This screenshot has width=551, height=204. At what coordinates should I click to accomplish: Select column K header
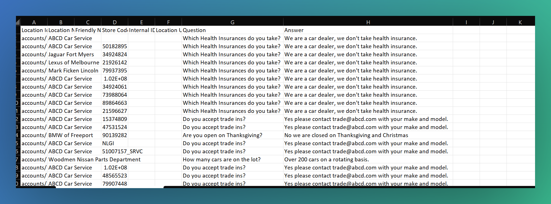point(520,22)
